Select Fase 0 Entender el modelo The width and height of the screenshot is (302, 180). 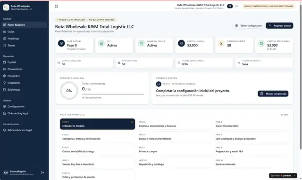tap(98, 124)
